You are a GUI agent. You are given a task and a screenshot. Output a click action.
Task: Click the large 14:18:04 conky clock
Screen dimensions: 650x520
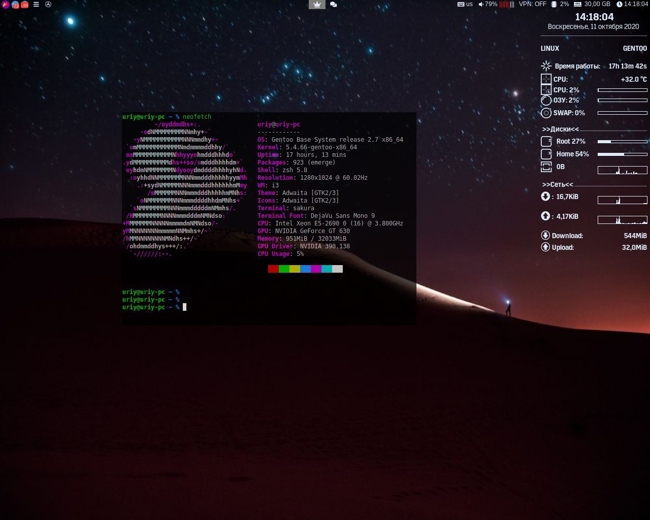point(594,17)
